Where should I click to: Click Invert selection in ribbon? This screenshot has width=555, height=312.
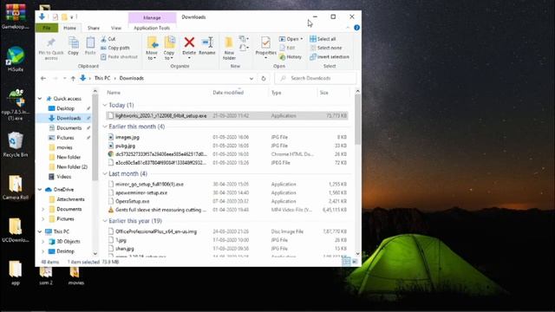pyautogui.click(x=330, y=56)
